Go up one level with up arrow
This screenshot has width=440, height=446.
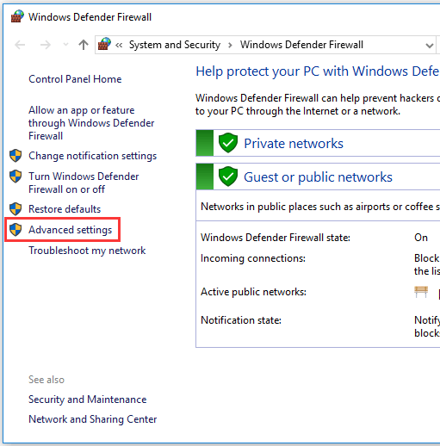[84, 45]
